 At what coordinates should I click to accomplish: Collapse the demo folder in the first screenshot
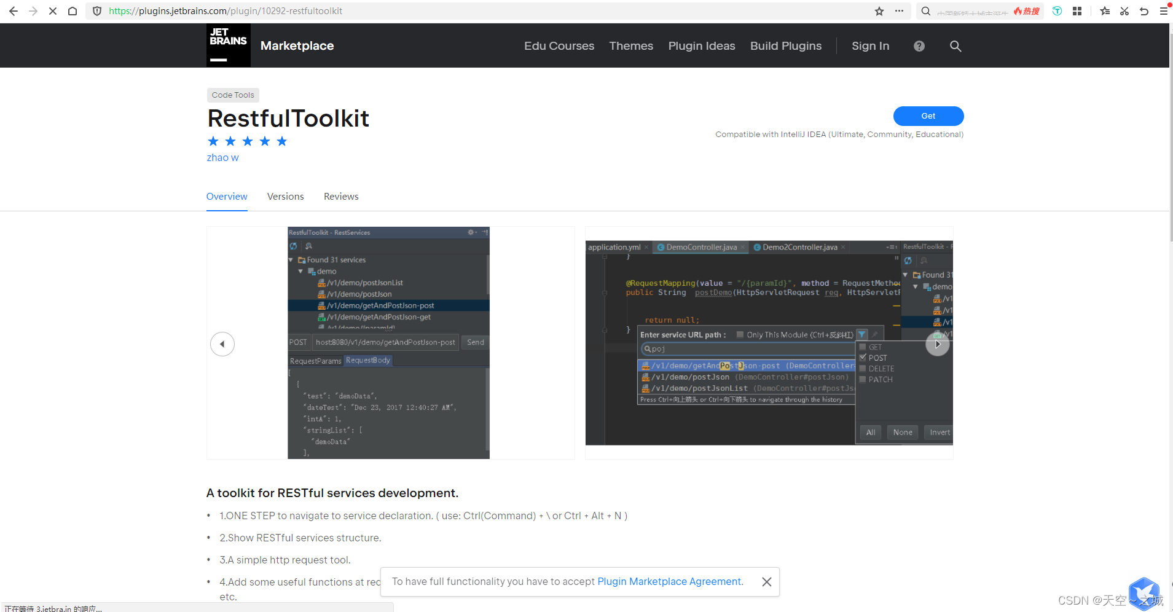(300, 271)
